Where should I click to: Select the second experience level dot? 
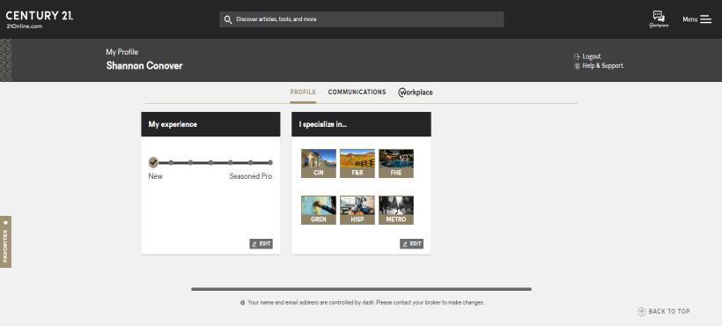[171, 162]
